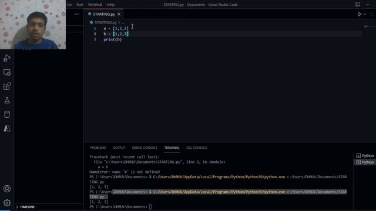Switch to the PROBLEMS panel tab
This screenshot has width=376, height=211.
(98, 148)
